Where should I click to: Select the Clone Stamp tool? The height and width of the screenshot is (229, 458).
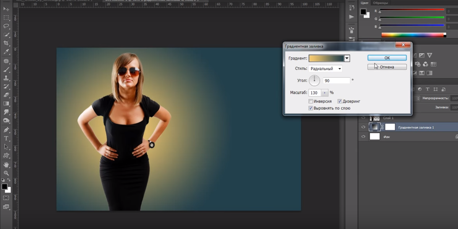click(x=6, y=78)
